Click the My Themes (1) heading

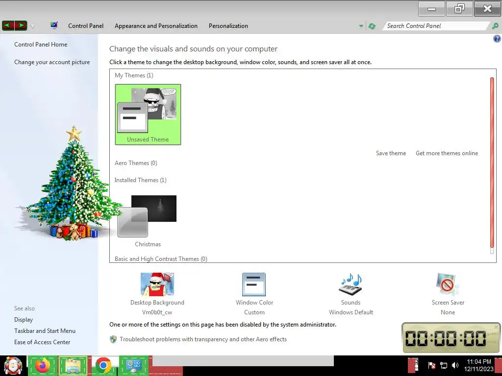pyautogui.click(x=134, y=75)
